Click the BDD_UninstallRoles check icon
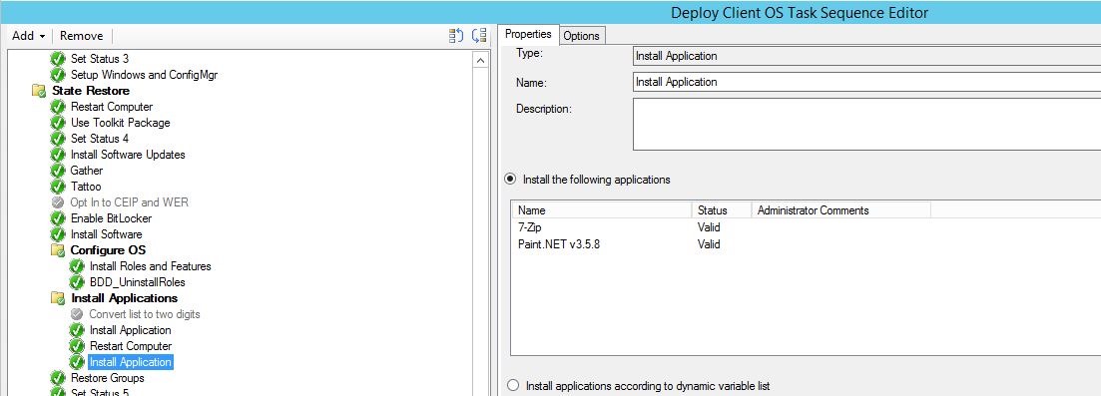 pos(77,282)
